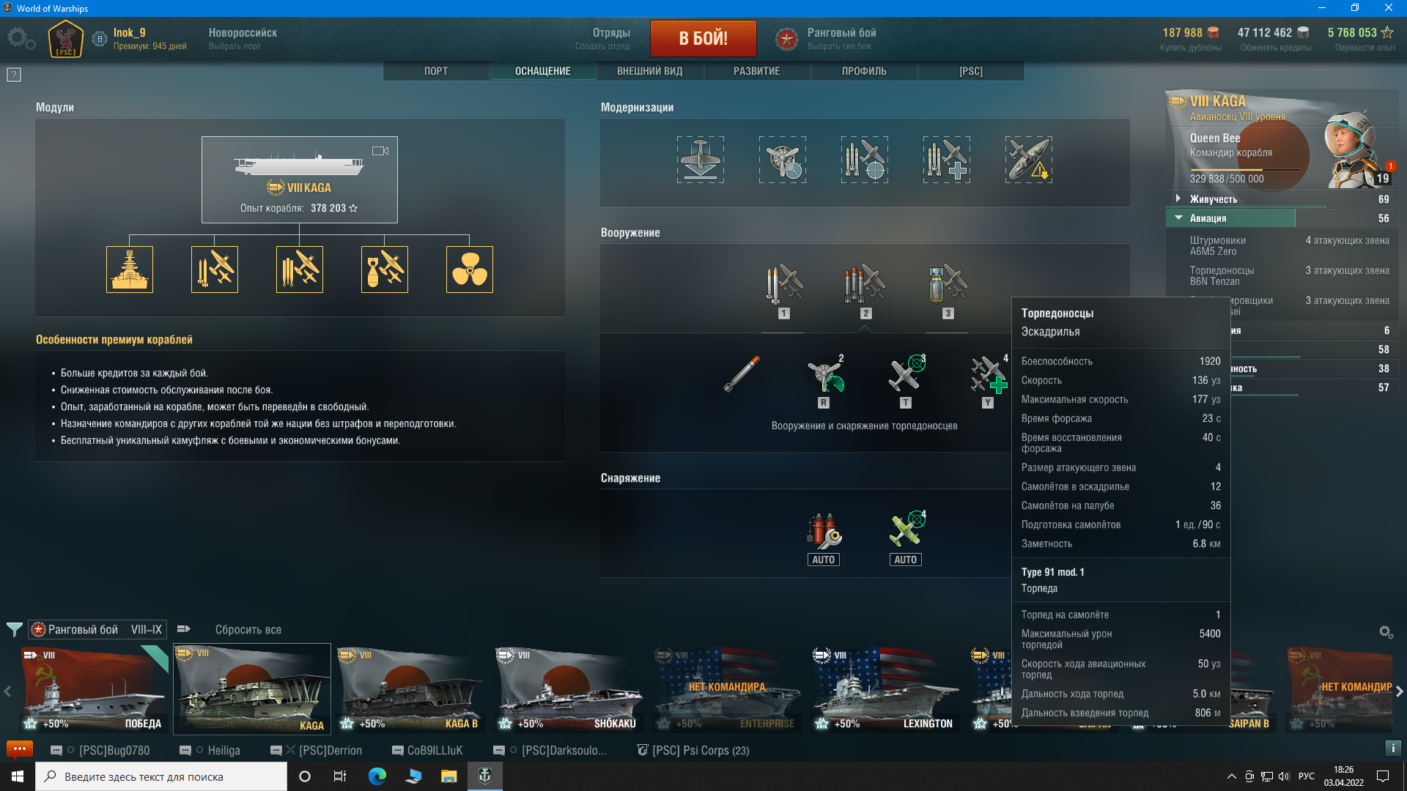Click the clan emblem badge
The width and height of the screenshot is (1407, 791).
[x=66, y=39]
